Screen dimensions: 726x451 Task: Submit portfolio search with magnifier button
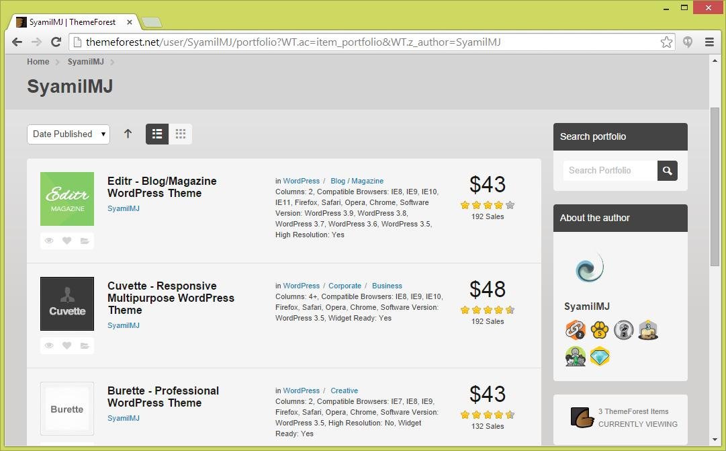click(667, 171)
